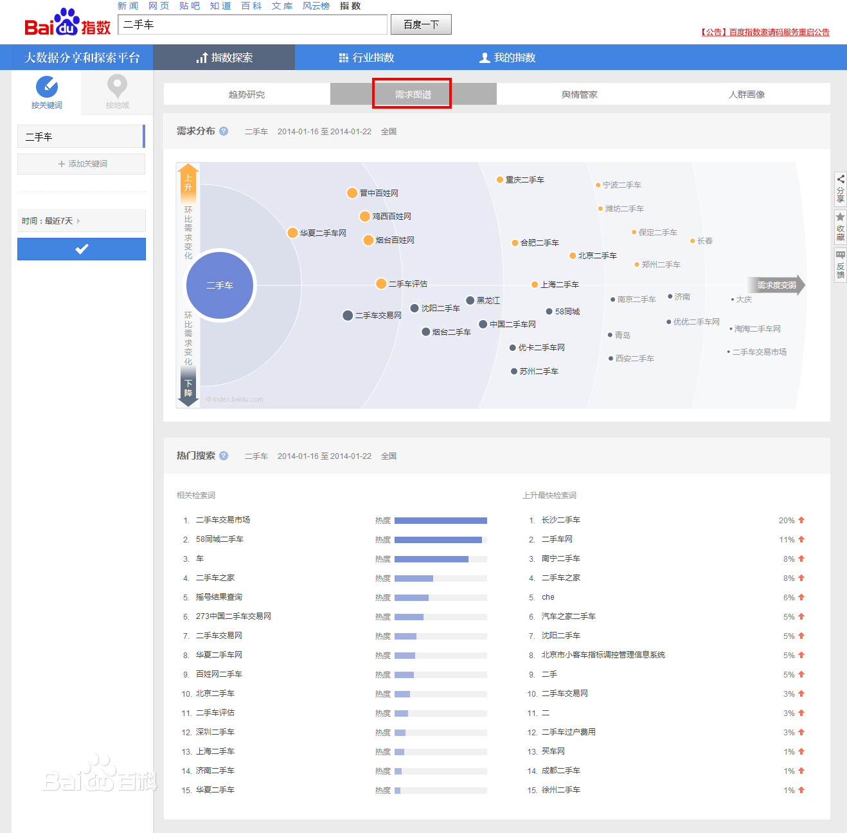847x833 pixels.
Task: Click the 重庆二手车 orange node
Action: pos(500,180)
